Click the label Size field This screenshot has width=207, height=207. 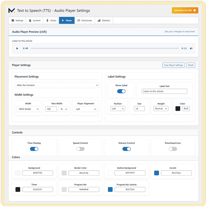139,109
